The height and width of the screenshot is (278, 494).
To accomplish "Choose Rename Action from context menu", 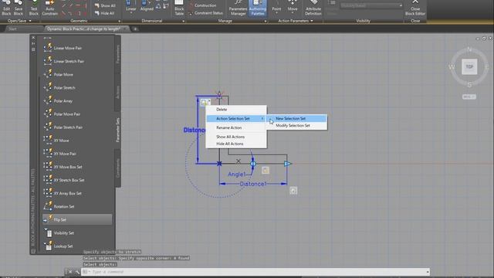I will pyautogui.click(x=236, y=127).
